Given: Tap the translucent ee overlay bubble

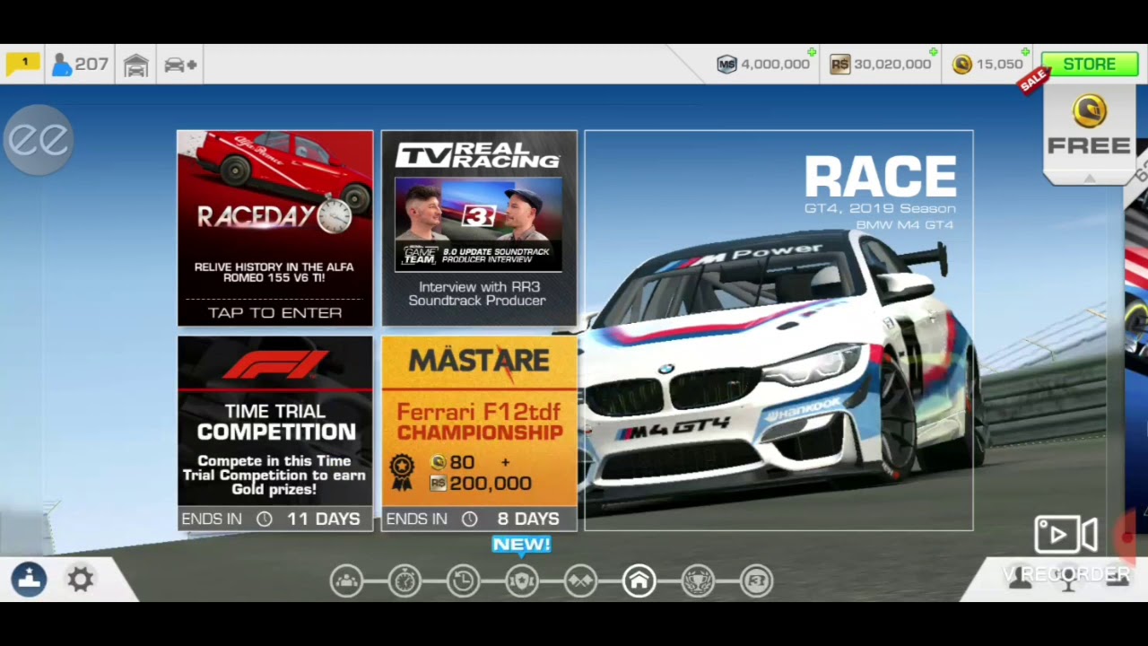Looking at the screenshot, I should pyautogui.click(x=39, y=139).
